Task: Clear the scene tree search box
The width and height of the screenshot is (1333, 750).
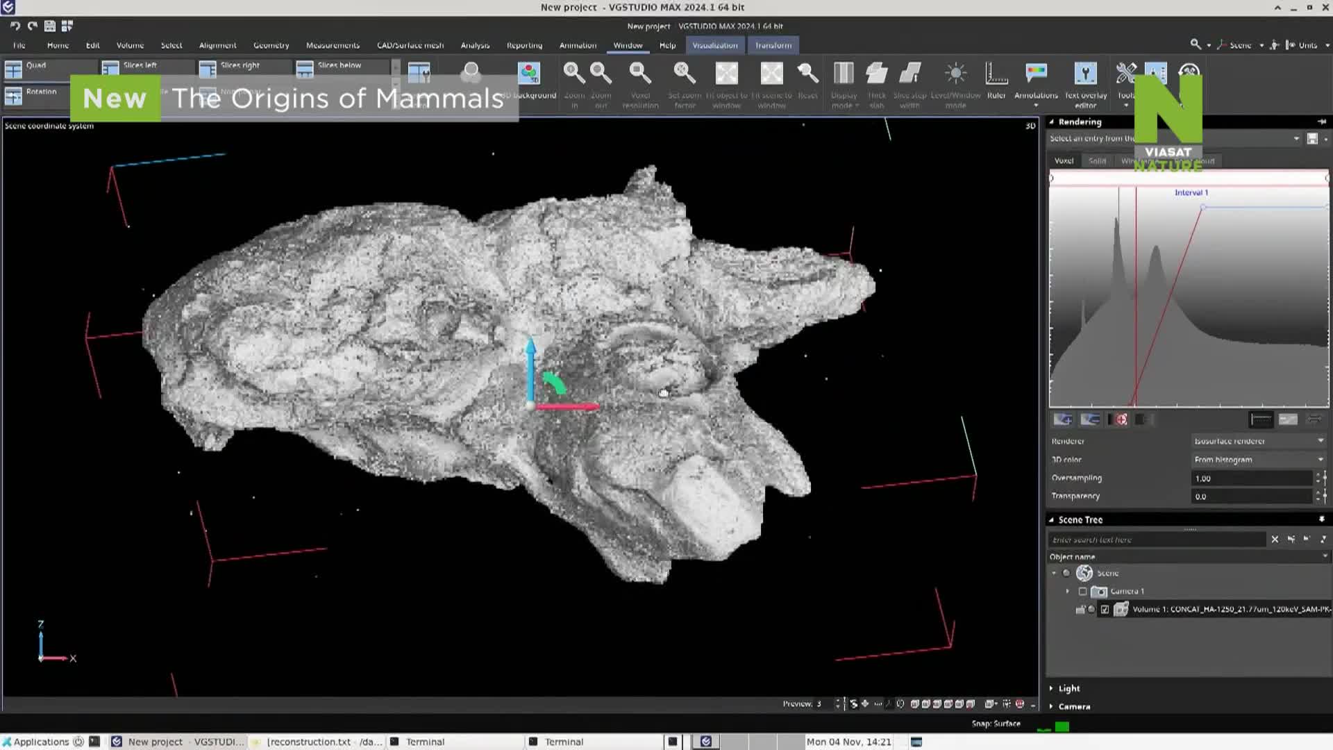Action: [1275, 540]
